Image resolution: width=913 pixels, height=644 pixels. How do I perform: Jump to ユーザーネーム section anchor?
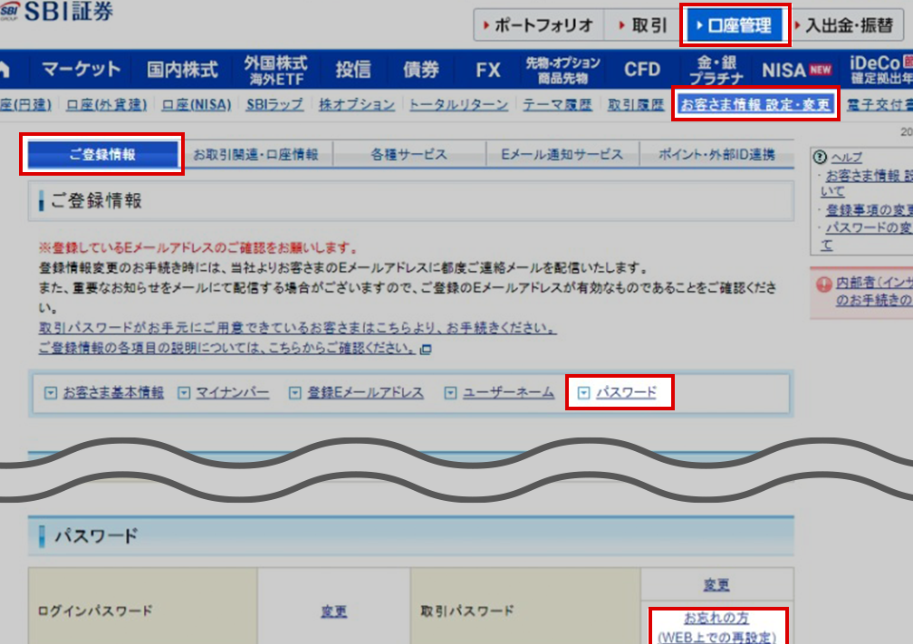(508, 393)
